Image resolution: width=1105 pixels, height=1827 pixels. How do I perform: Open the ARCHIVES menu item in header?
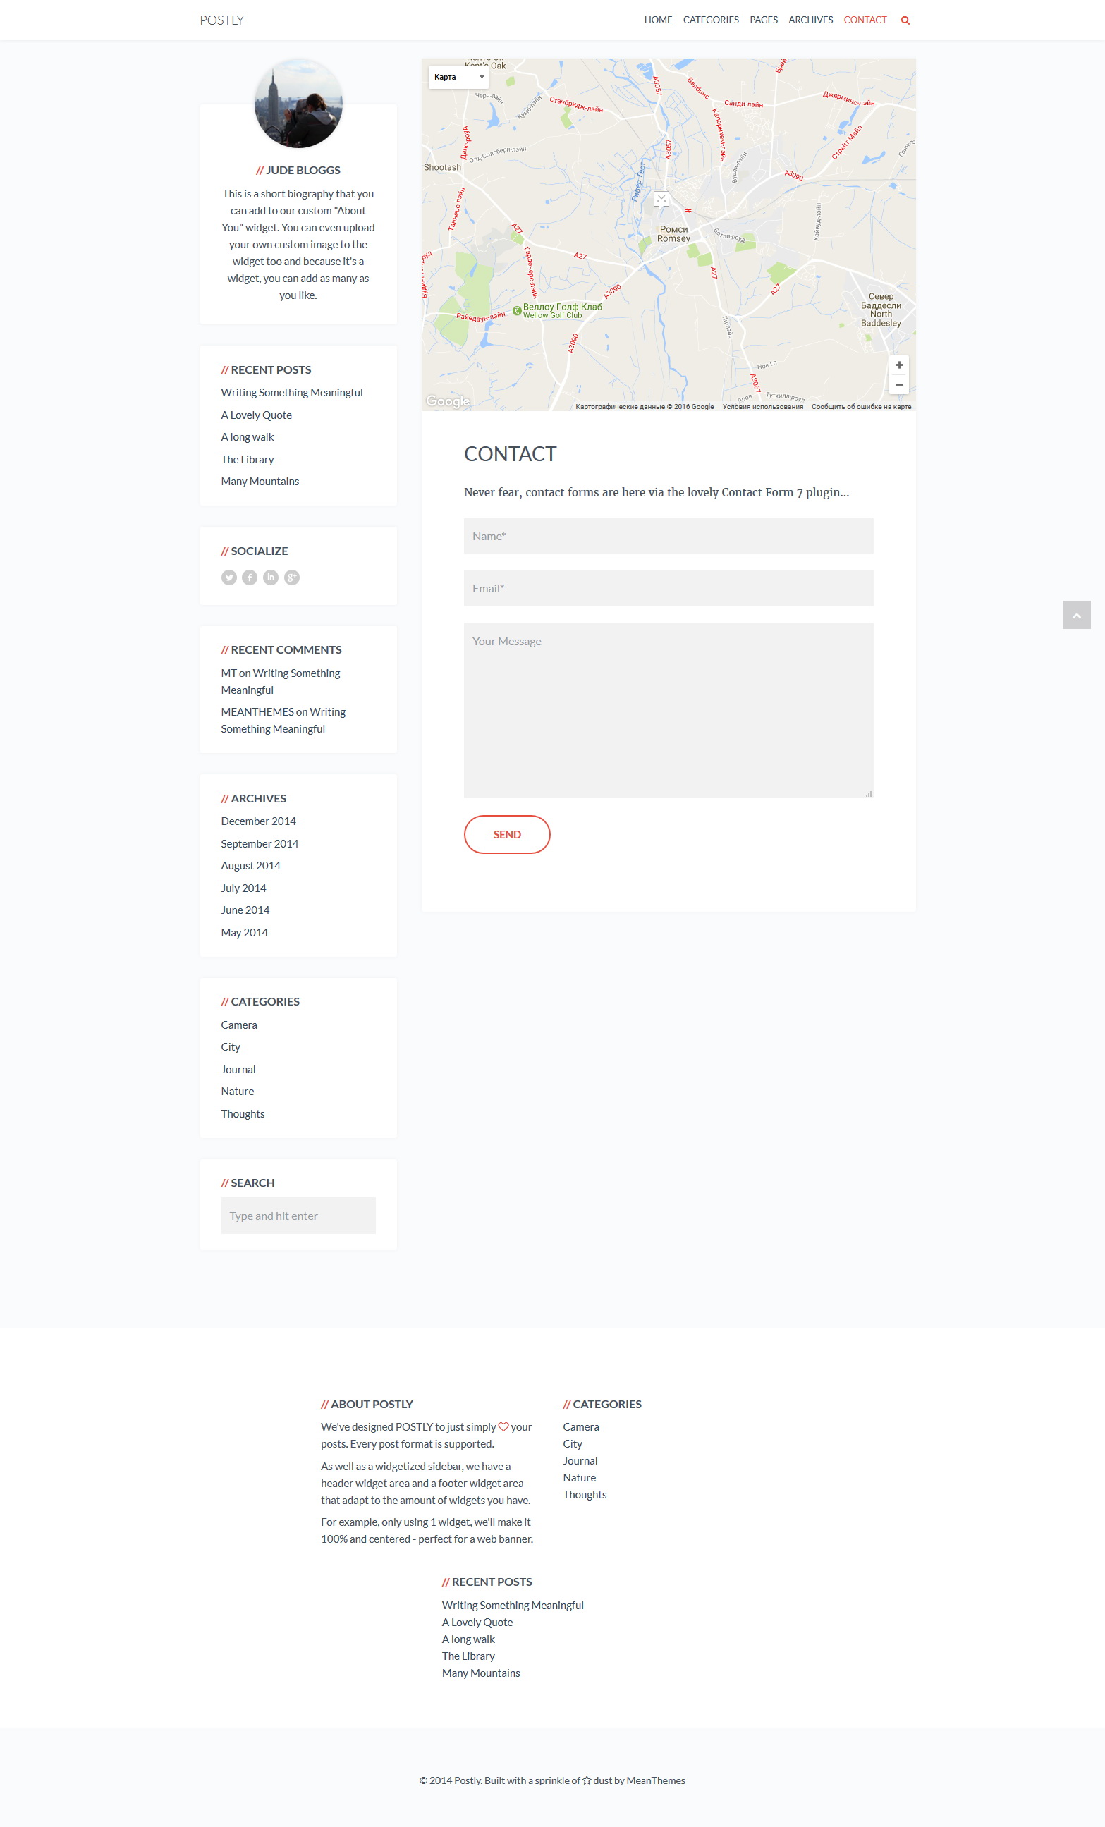(x=810, y=20)
